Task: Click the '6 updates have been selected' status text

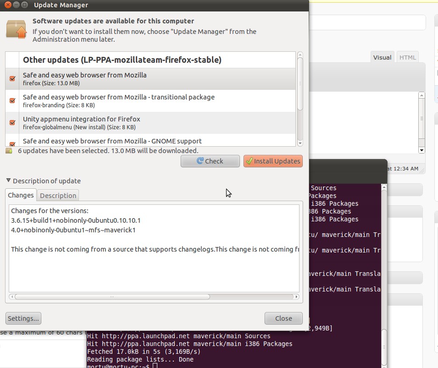Action: point(108,151)
